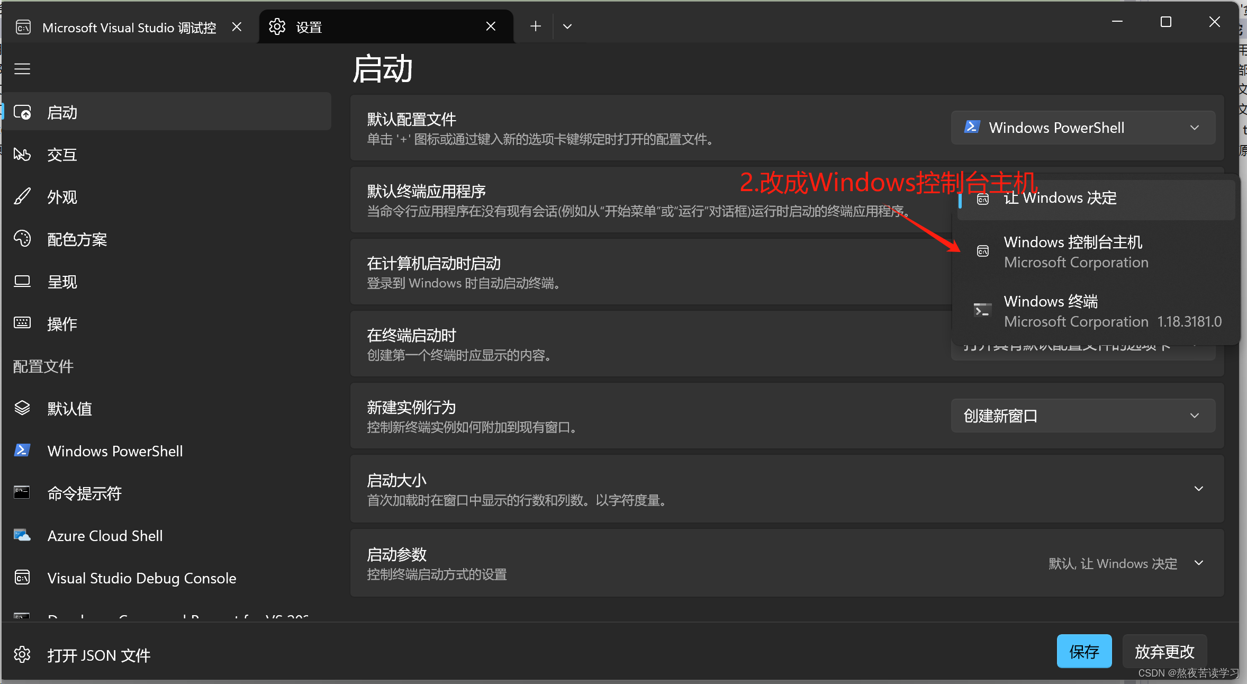Click the 外观 paintbrush icon
This screenshot has width=1247, height=684.
22,197
